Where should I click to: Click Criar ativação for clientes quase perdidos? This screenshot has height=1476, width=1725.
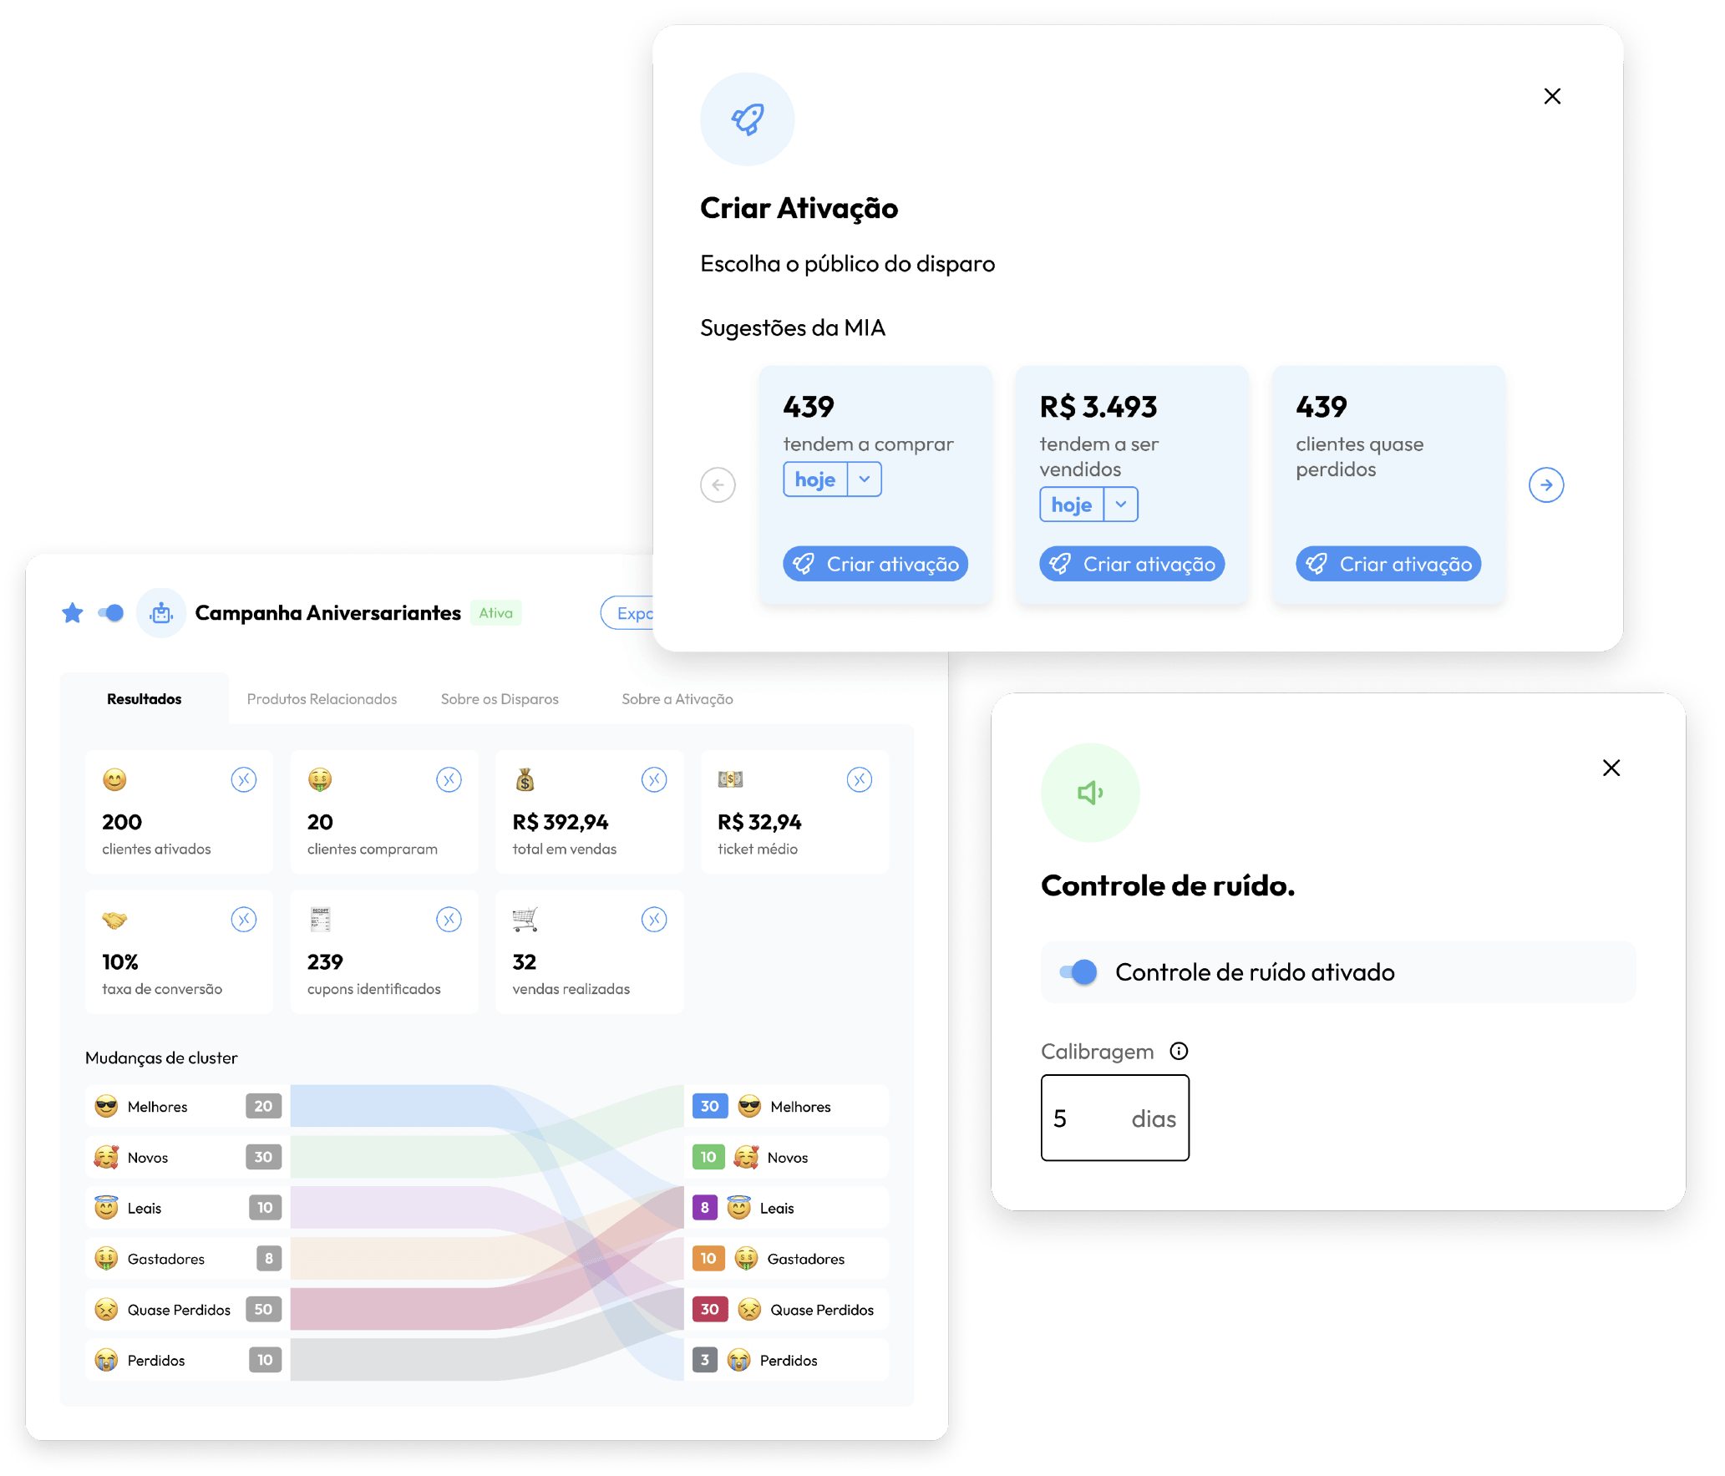pyautogui.click(x=1388, y=564)
